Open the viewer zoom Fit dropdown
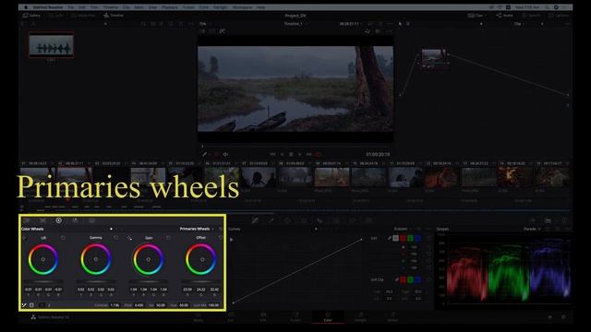This screenshot has width=591, height=332. point(205,24)
